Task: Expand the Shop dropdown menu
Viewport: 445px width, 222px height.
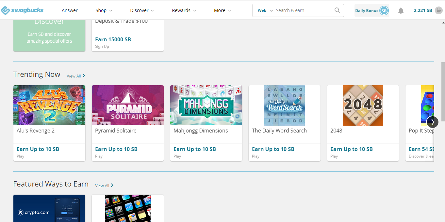Action: coord(104,10)
